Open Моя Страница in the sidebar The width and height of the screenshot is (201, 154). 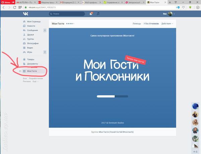coord(34,22)
